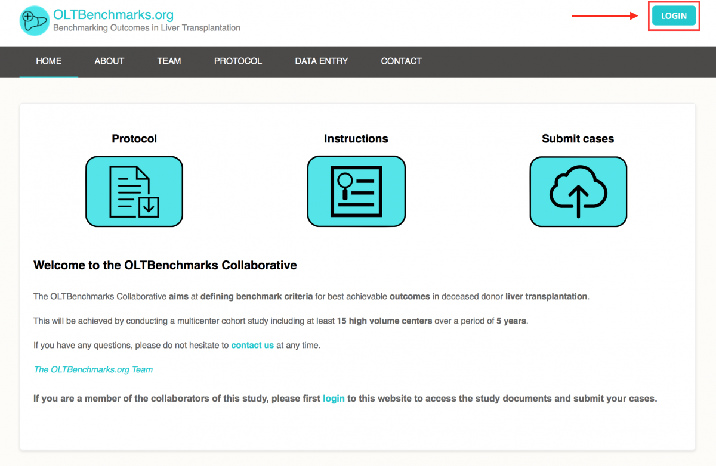This screenshot has width=716, height=466.
Task: Click the OLTBenchmarks liver logo icon
Action: click(x=35, y=20)
